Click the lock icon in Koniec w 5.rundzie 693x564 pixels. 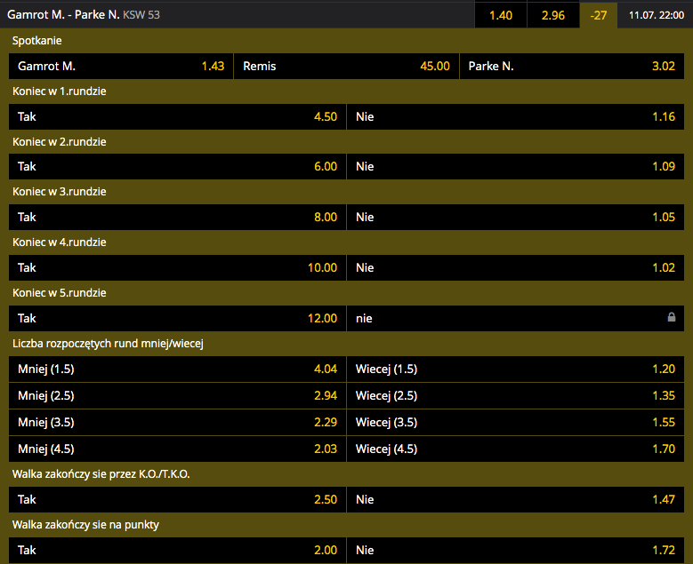(x=671, y=318)
